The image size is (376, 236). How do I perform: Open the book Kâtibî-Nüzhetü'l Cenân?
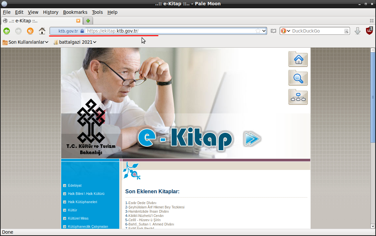146,216
